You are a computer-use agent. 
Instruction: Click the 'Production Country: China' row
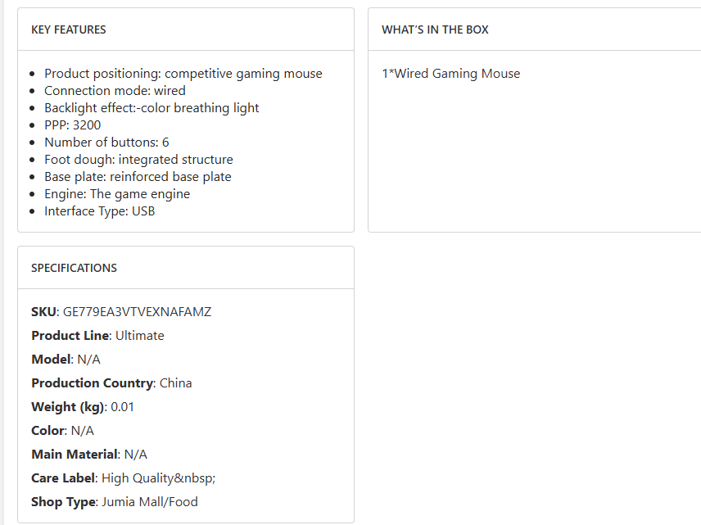coord(111,383)
